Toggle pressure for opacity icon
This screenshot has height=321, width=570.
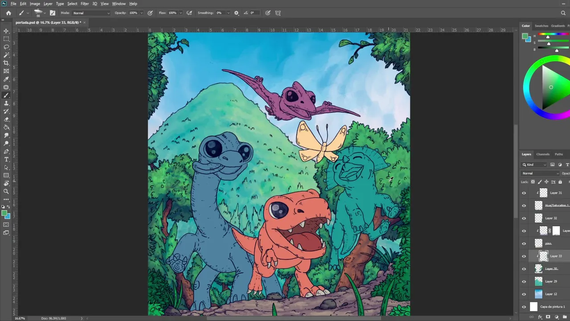click(x=150, y=13)
